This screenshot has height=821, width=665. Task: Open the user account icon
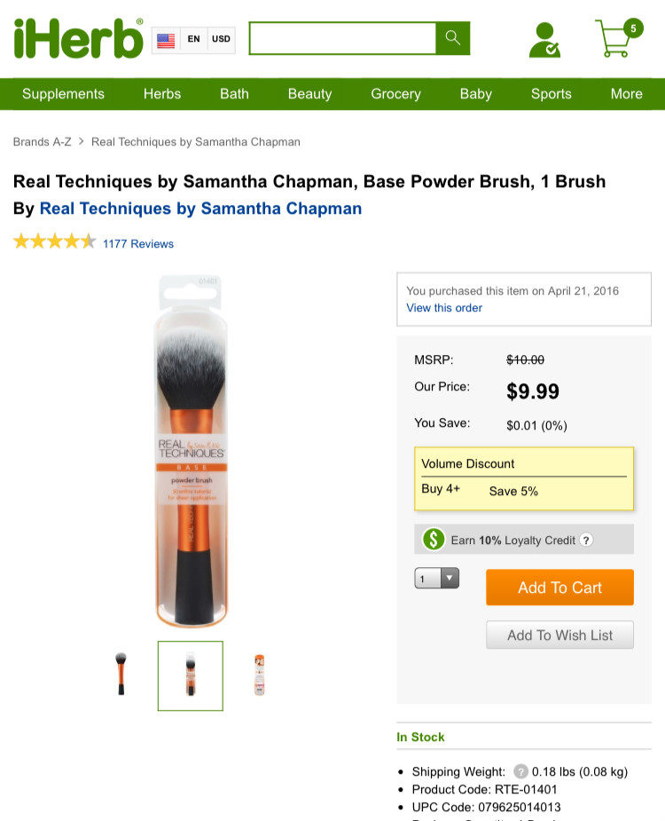point(544,40)
